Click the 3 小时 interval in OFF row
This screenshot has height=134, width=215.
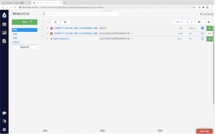pyautogui.click(x=180, y=33)
